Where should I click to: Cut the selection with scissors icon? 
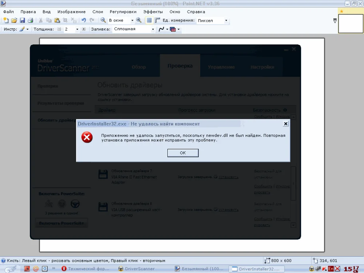(x=41, y=20)
